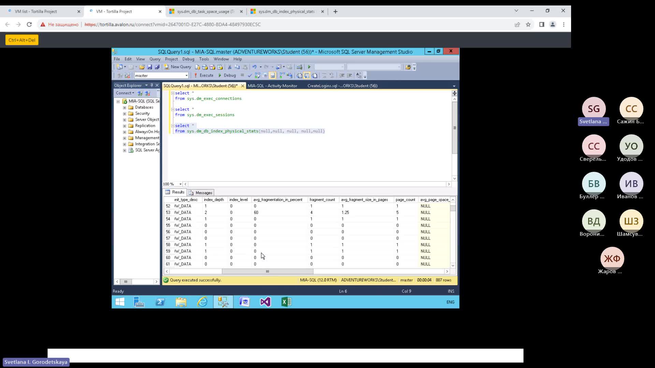Open the Tools menu
This screenshot has width=655, height=368.
tap(204, 59)
